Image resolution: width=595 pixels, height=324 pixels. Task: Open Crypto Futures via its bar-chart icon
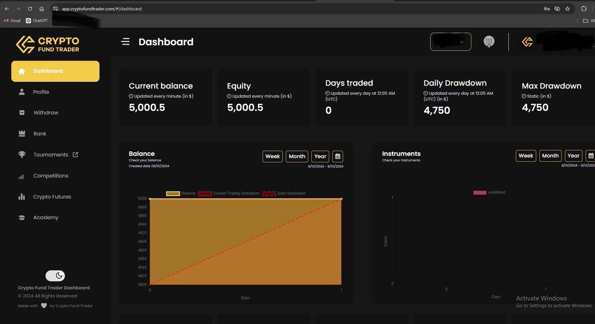[22, 196]
